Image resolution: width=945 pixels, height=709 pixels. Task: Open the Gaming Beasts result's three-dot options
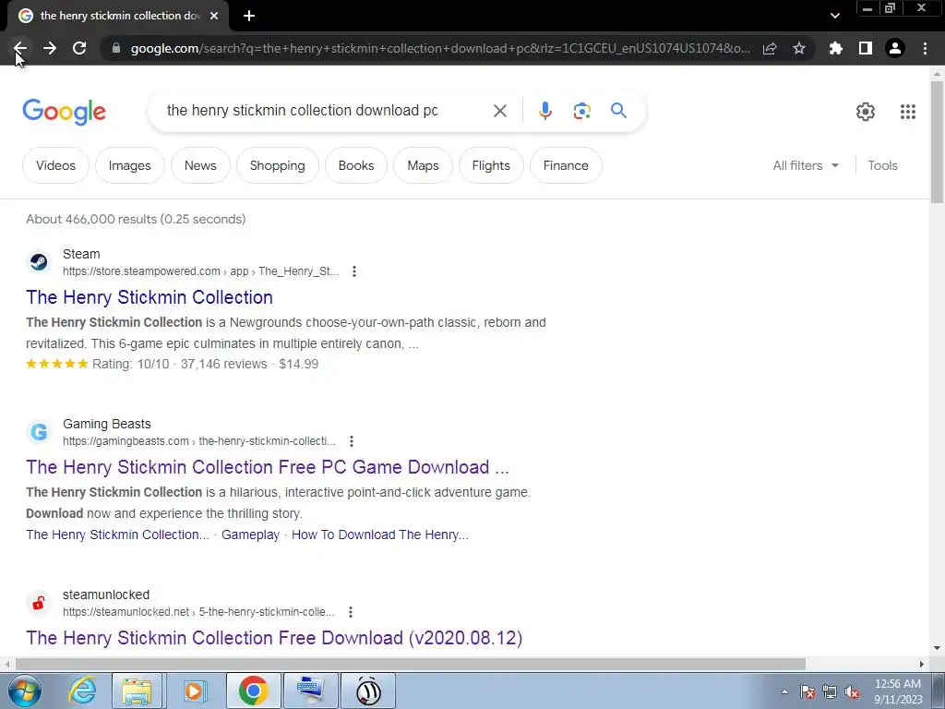click(352, 441)
